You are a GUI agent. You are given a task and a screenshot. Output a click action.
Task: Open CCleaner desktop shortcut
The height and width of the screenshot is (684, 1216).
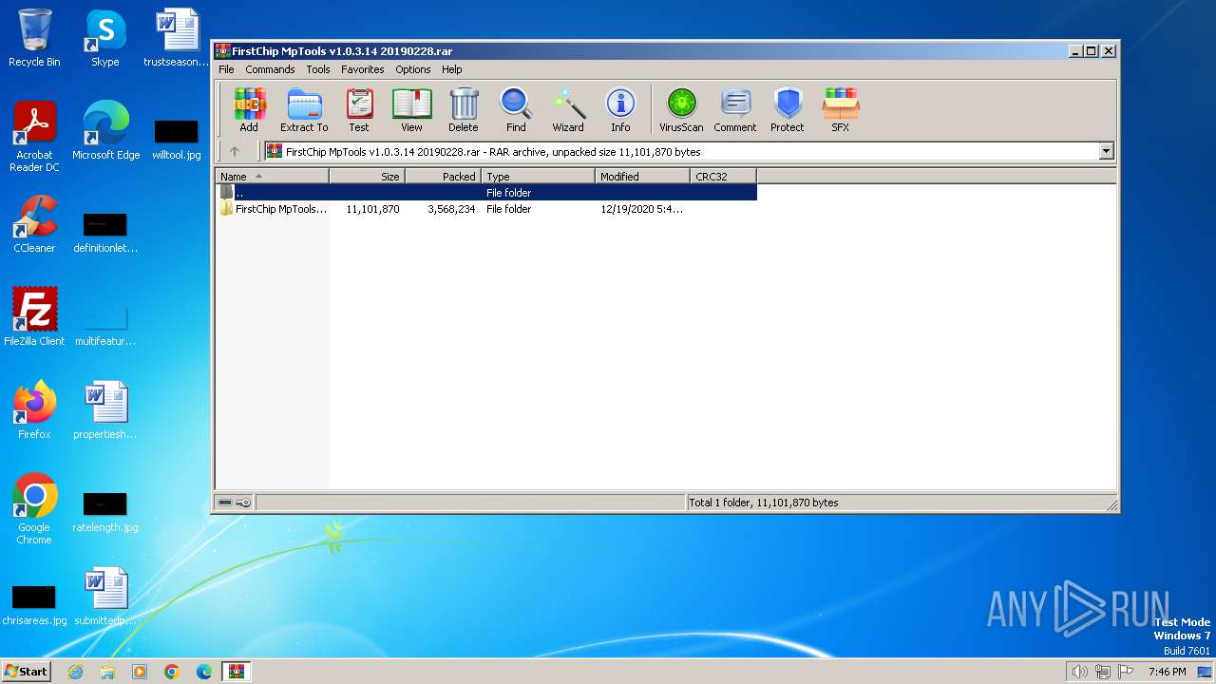34,224
